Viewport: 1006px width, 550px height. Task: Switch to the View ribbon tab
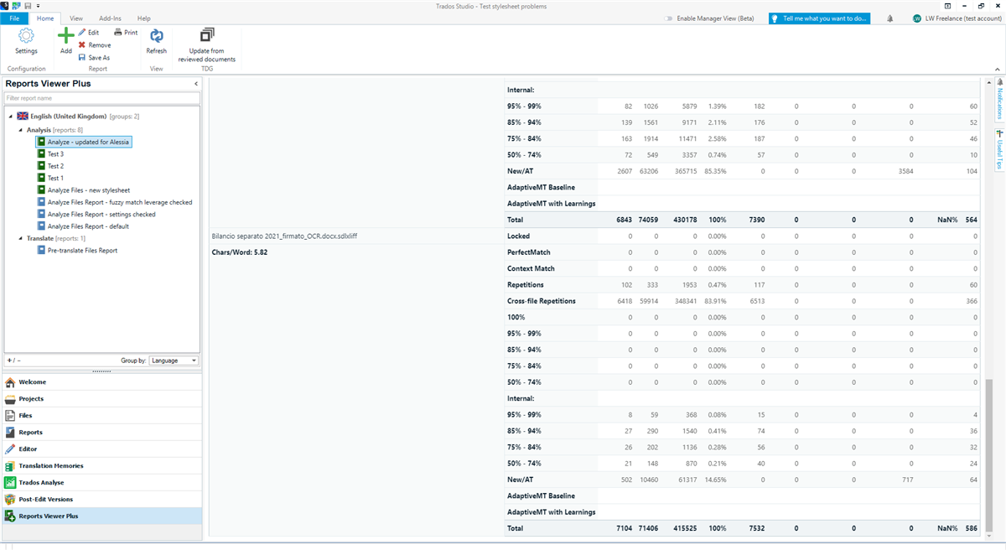[75, 18]
